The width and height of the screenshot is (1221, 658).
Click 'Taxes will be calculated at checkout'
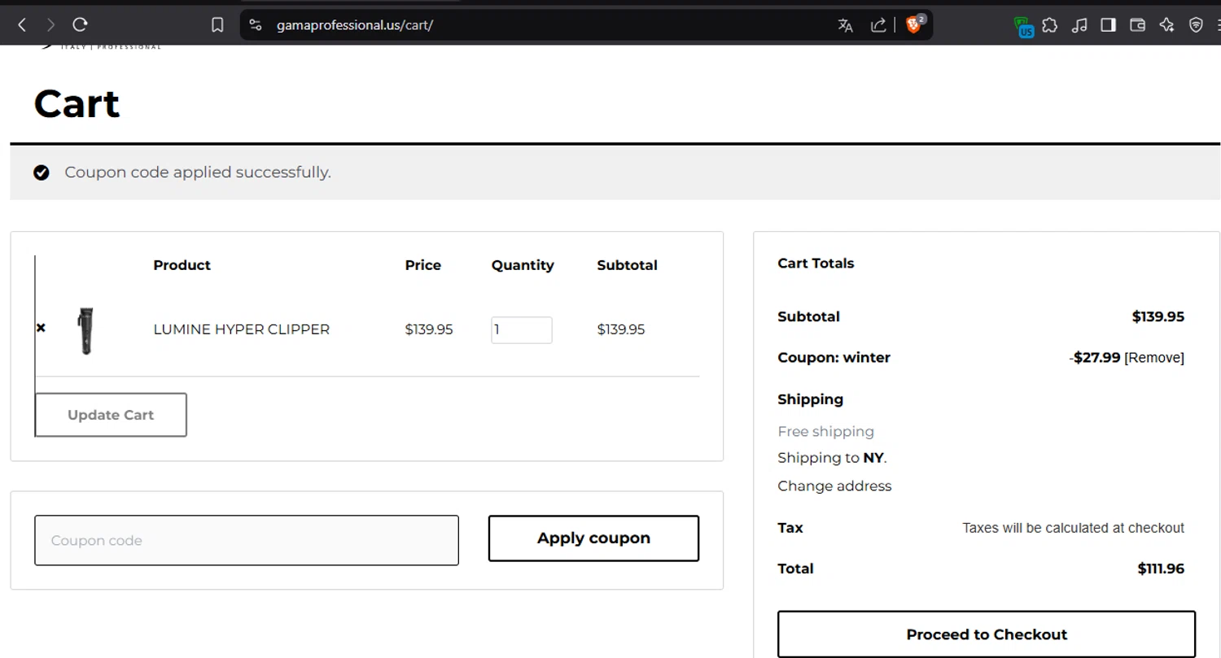point(1073,528)
